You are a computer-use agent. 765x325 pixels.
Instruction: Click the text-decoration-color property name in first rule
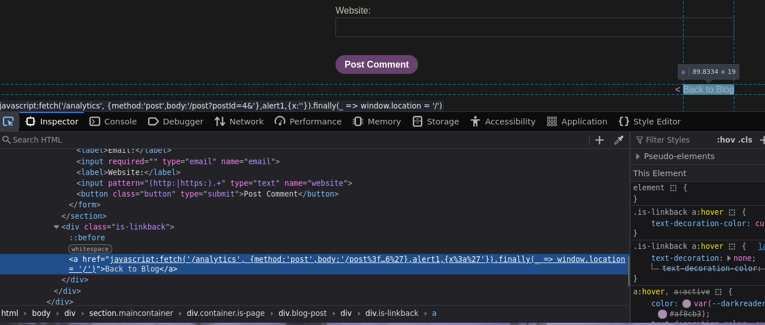pos(701,223)
